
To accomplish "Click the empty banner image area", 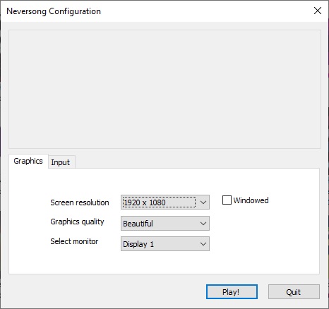I will point(164,89).
